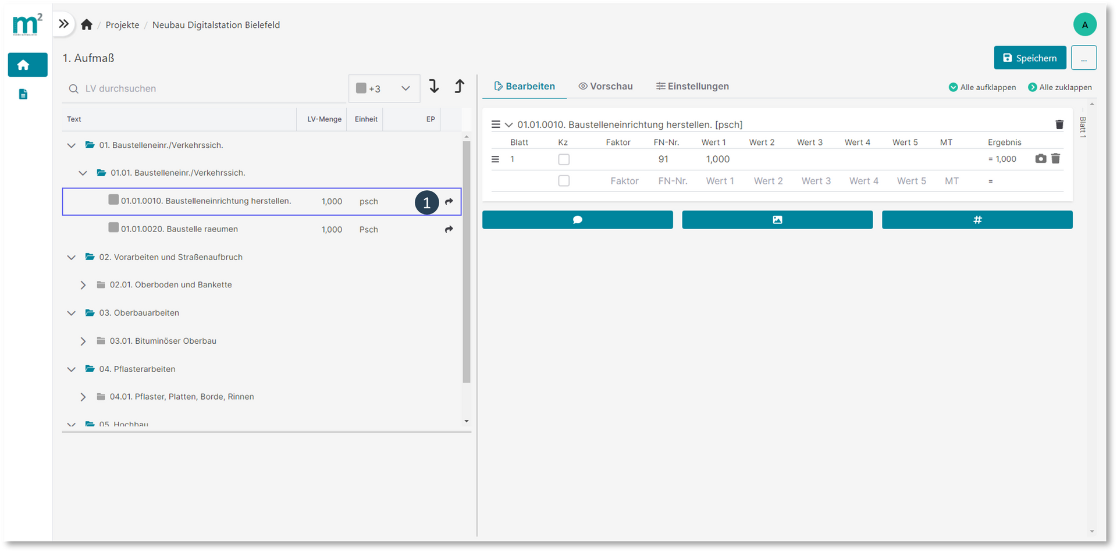This screenshot has width=1117, height=552.
Task: Add photo to Blatt 1 row via camera icon
Action: pyautogui.click(x=1041, y=159)
